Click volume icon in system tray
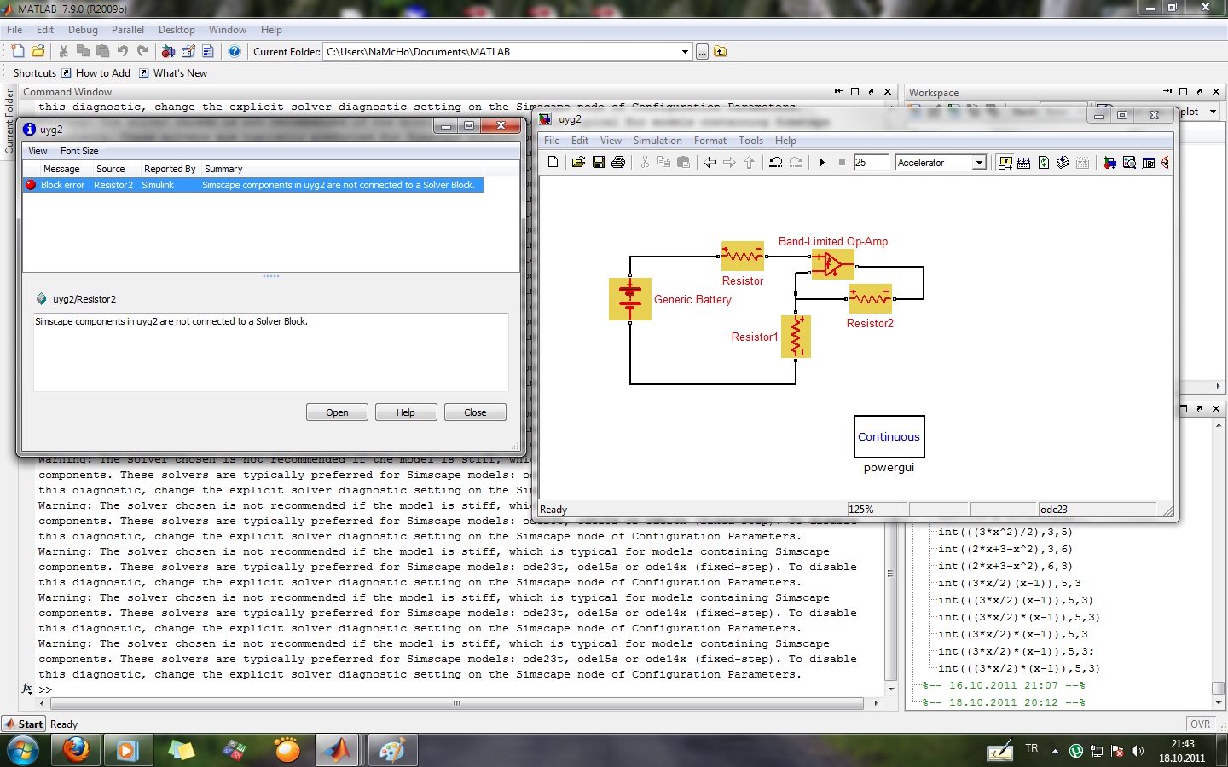Viewport: 1228px width, 767px height. pos(1137,751)
